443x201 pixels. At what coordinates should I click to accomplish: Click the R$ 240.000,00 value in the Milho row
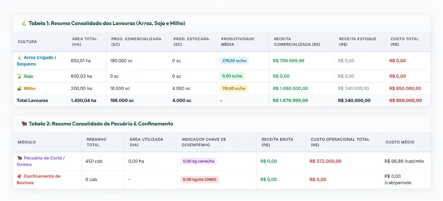pos(353,88)
